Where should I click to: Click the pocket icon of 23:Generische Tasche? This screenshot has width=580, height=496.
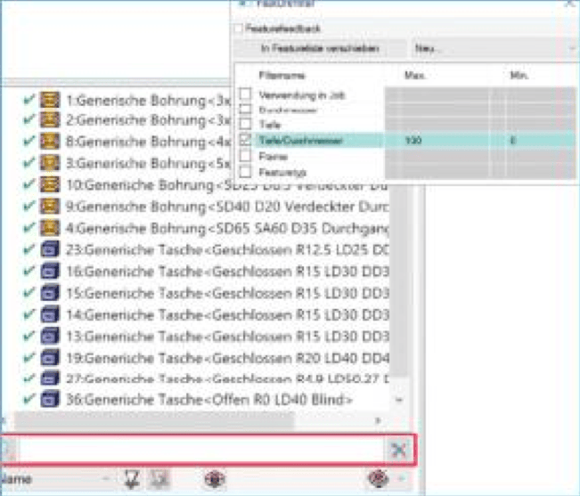50,250
